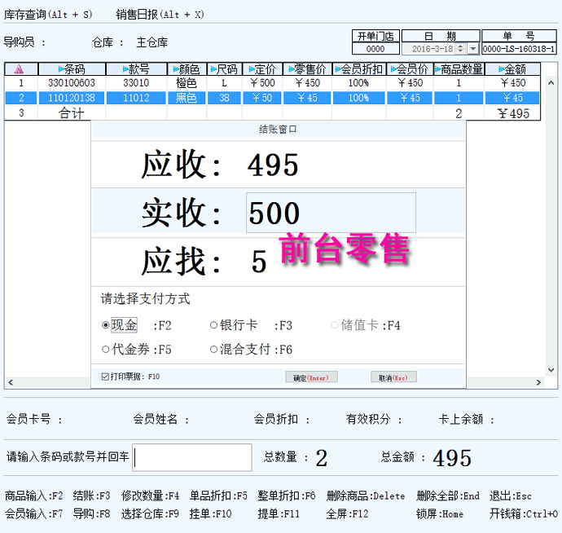Select 储值卡 payment radio button
Viewport: 562px width, 533px height.
point(335,325)
